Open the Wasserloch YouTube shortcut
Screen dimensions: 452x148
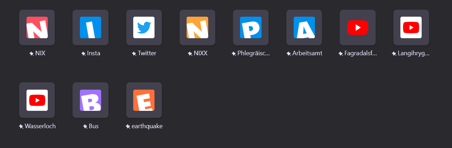(37, 100)
